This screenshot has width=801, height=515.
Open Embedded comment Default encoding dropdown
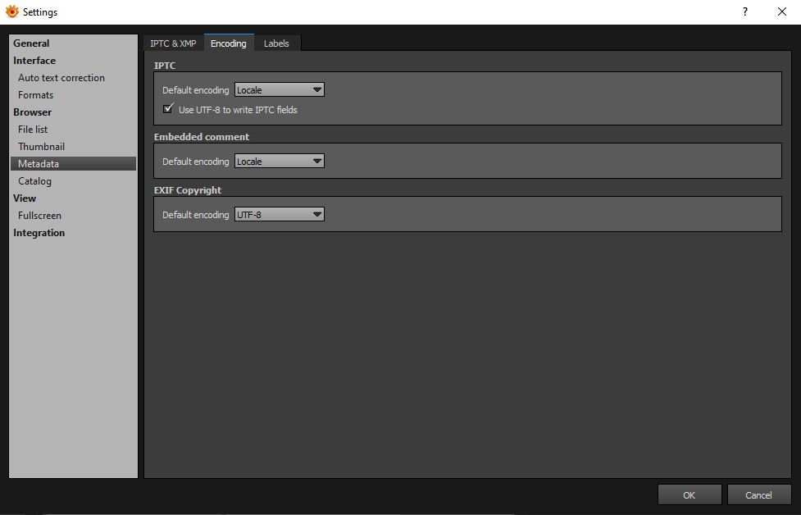click(x=280, y=162)
